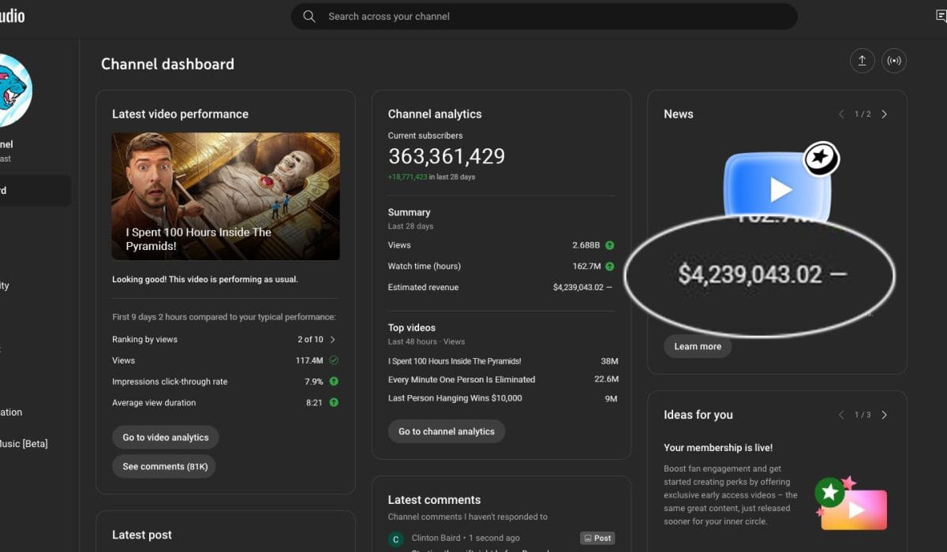
Task: Click the Post badge on the latest comment
Action: pyautogui.click(x=597, y=538)
